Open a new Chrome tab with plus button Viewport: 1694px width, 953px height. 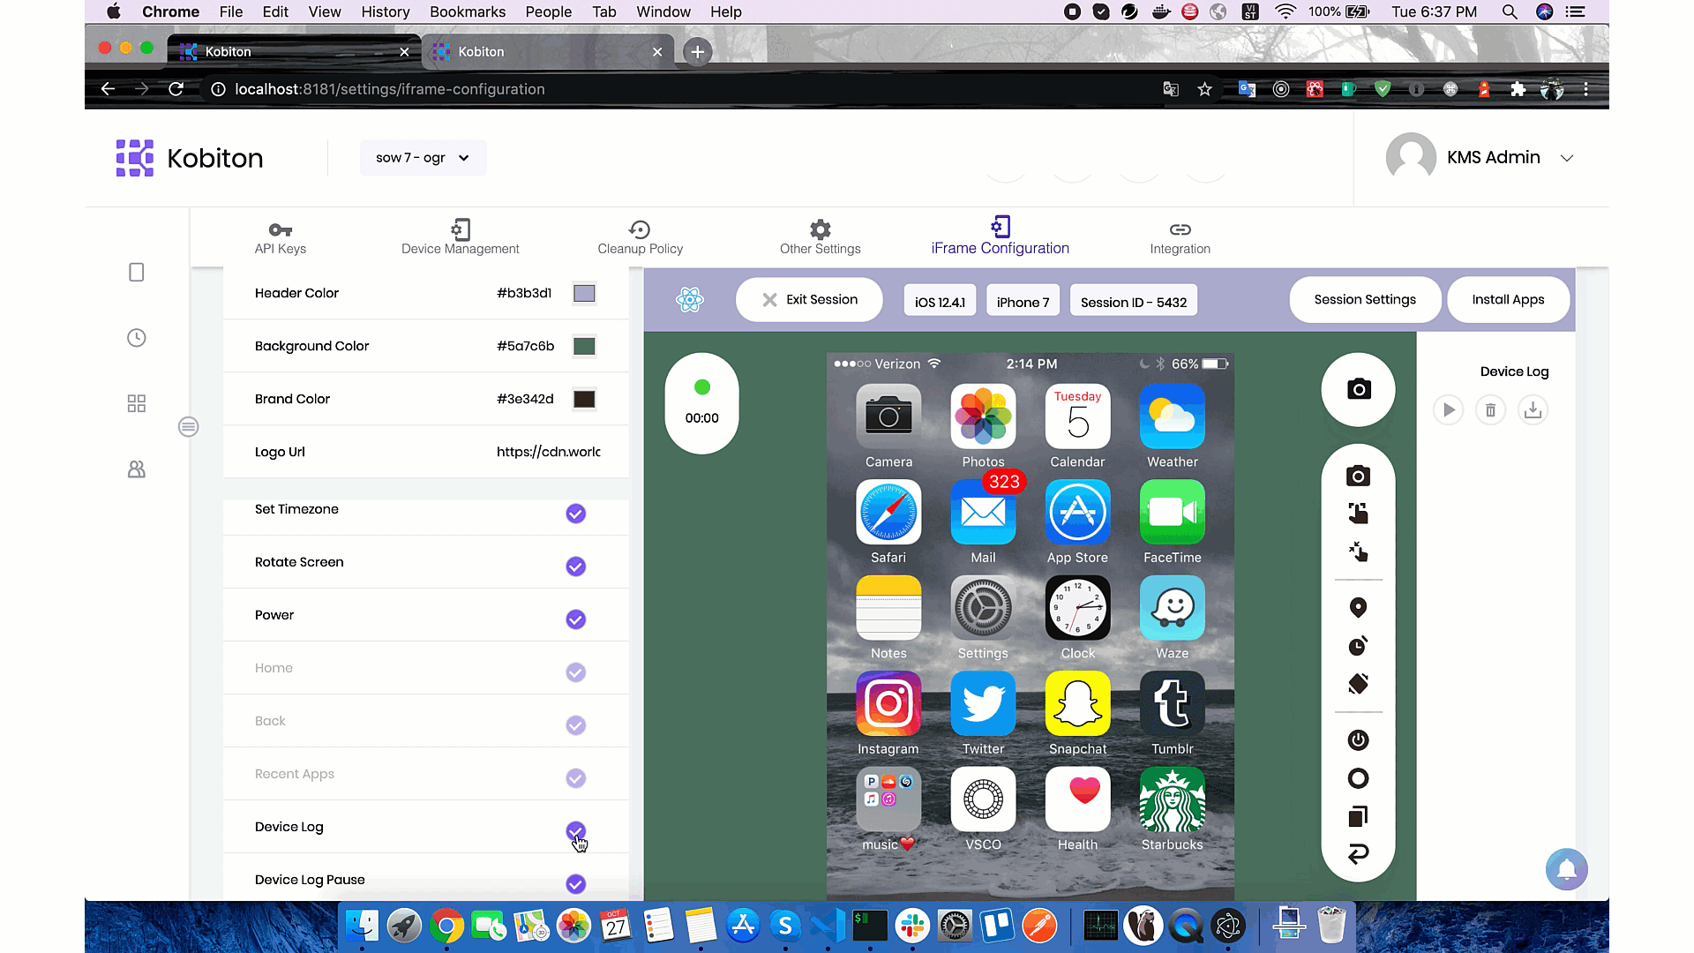pyautogui.click(x=697, y=52)
